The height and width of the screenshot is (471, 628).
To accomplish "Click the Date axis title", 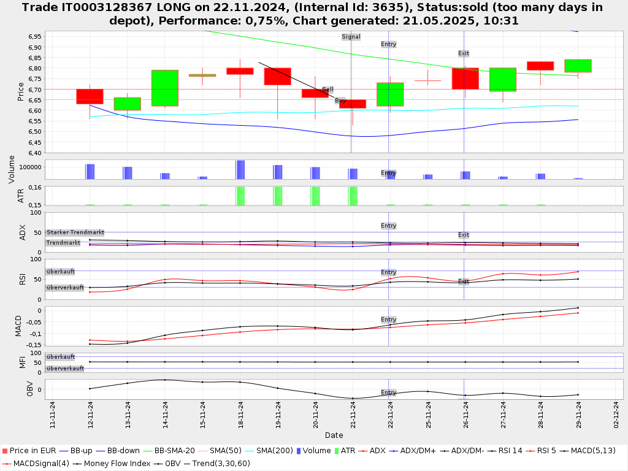I will coord(334,435).
